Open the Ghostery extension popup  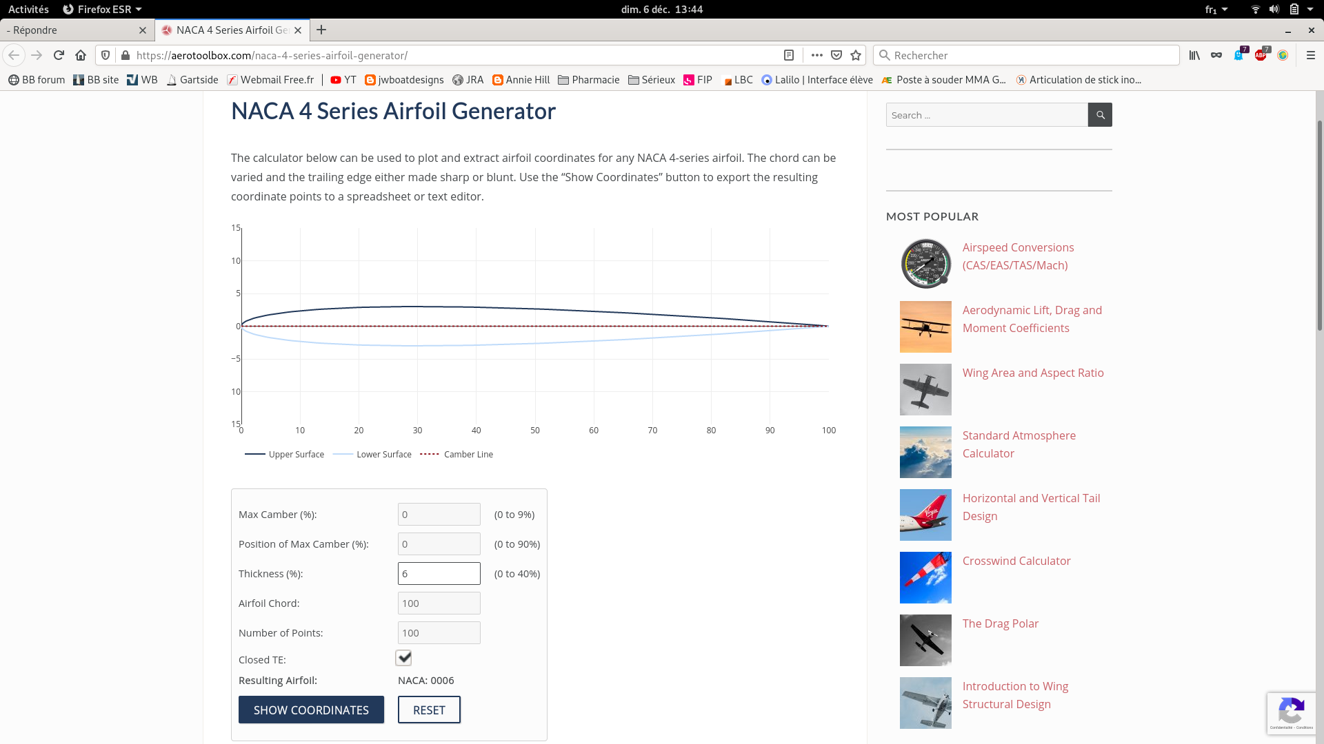point(1239,55)
